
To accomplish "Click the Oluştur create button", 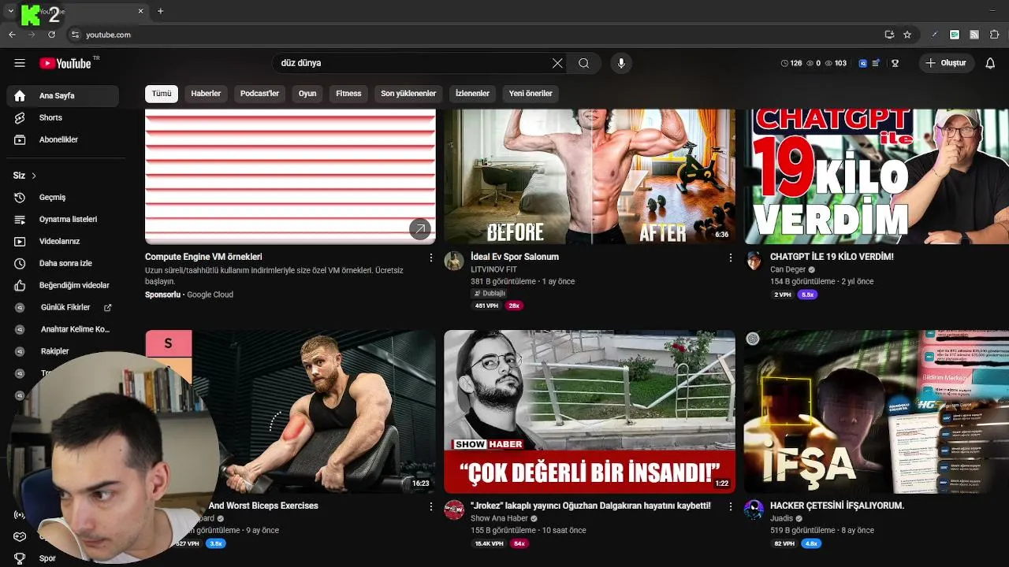I will point(946,63).
